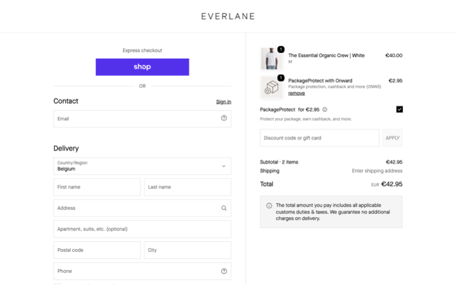
Task: Click the info icon in the duties notice
Action: tap(269, 206)
